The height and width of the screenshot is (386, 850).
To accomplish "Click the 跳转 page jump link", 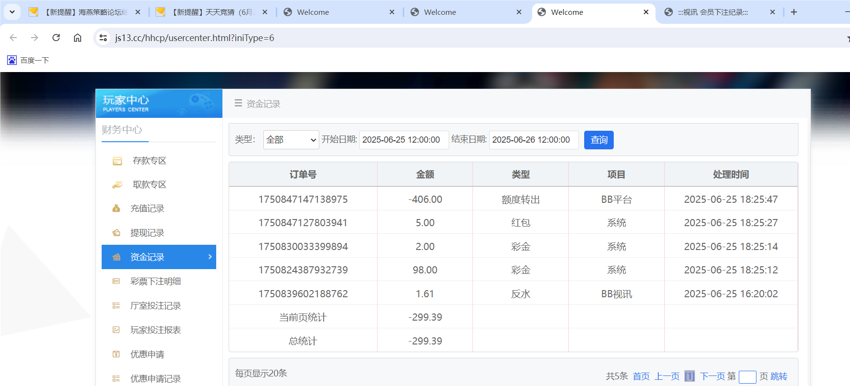I will click(779, 376).
